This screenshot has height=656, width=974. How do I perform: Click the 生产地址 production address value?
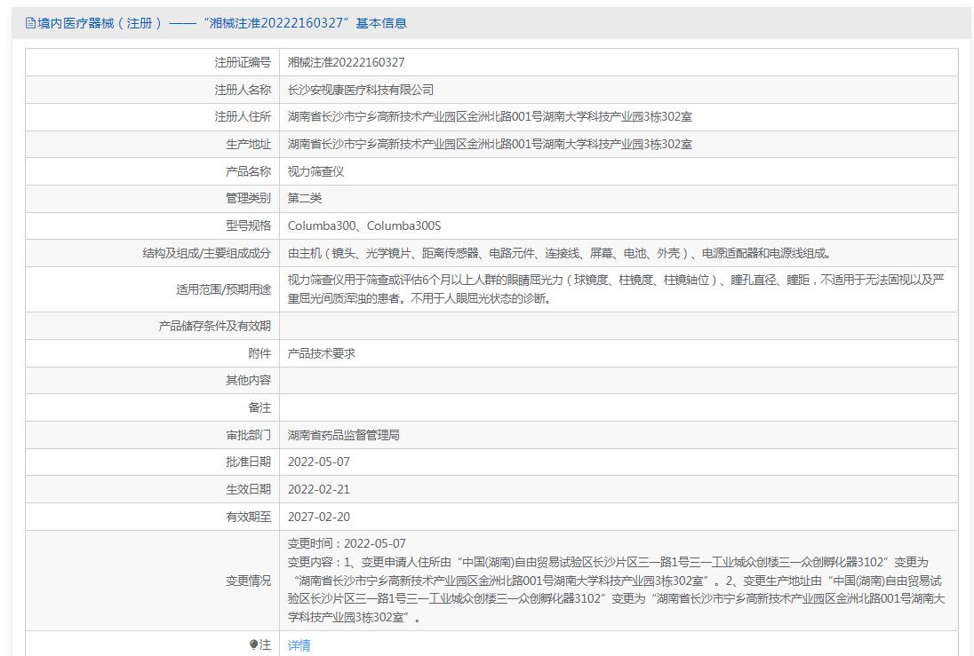point(490,144)
